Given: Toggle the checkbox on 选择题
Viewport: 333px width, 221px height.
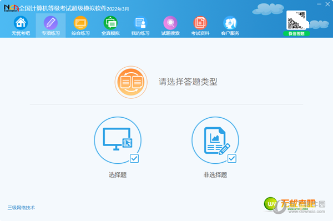Looking at the screenshot, I should 134,158.
